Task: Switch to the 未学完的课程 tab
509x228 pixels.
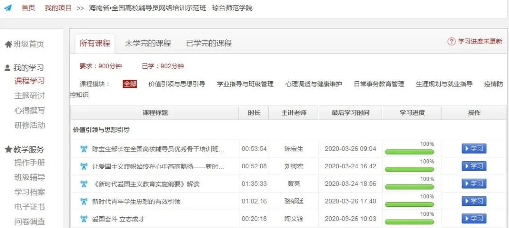Action: coord(148,43)
